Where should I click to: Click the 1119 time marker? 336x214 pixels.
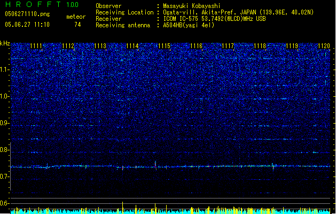[292, 46]
